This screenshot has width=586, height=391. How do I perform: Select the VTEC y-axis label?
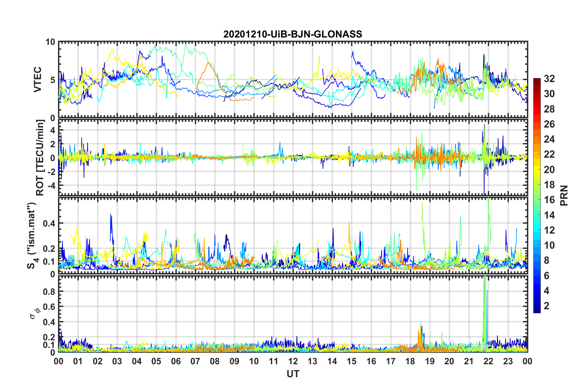[x=38, y=80]
